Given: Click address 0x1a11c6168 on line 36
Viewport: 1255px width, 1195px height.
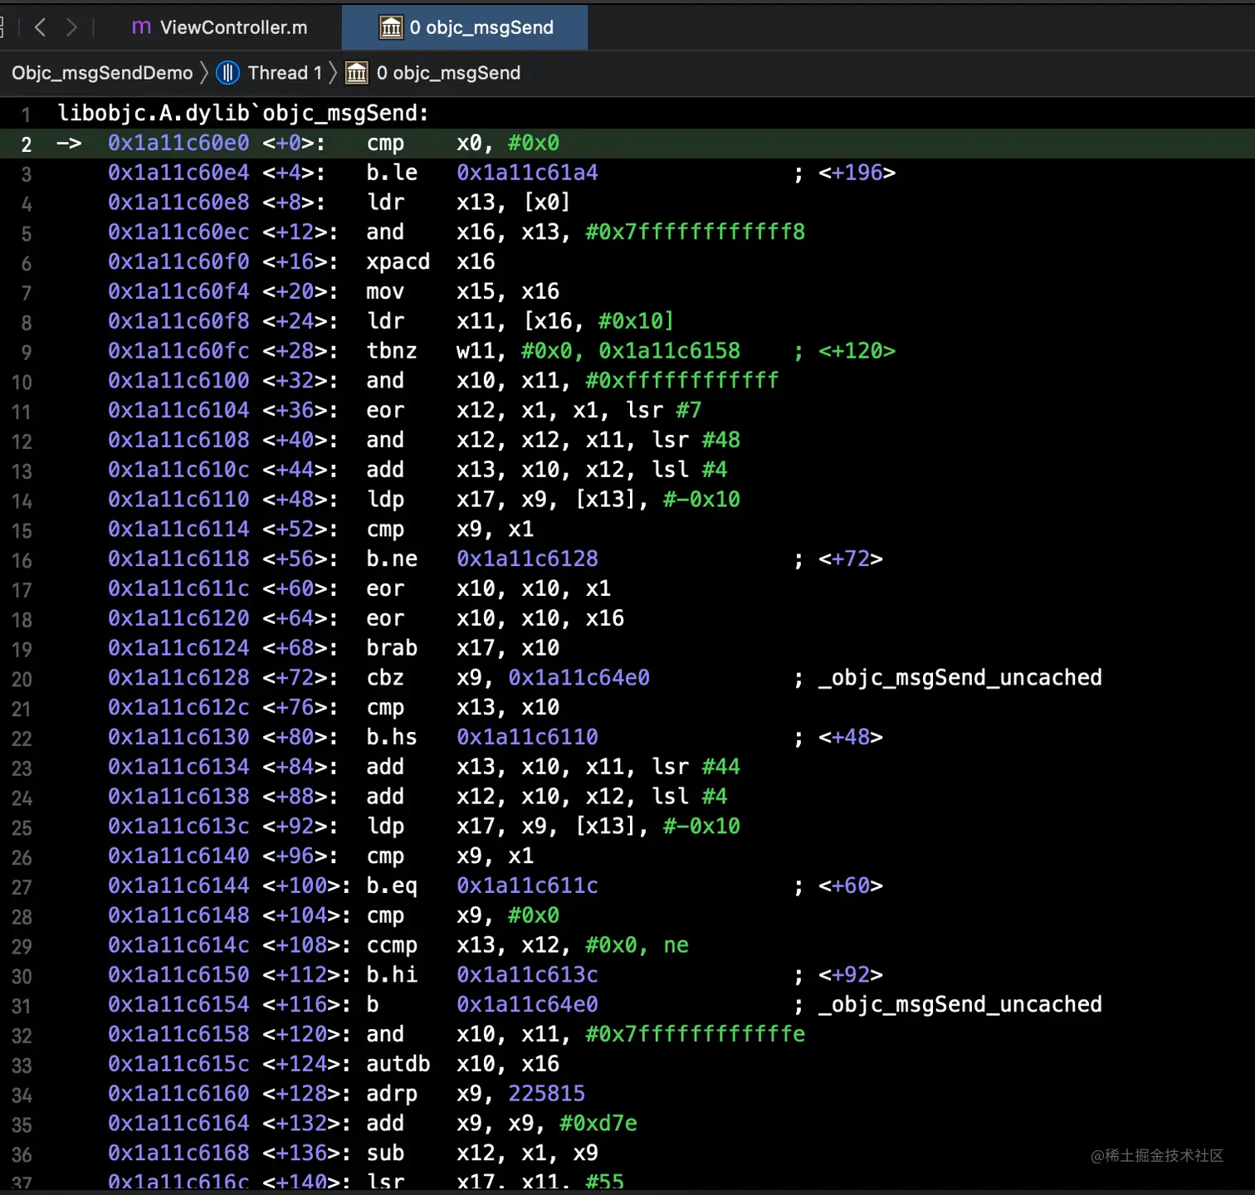Looking at the screenshot, I should pyautogui.click(x=178, y=1154).
